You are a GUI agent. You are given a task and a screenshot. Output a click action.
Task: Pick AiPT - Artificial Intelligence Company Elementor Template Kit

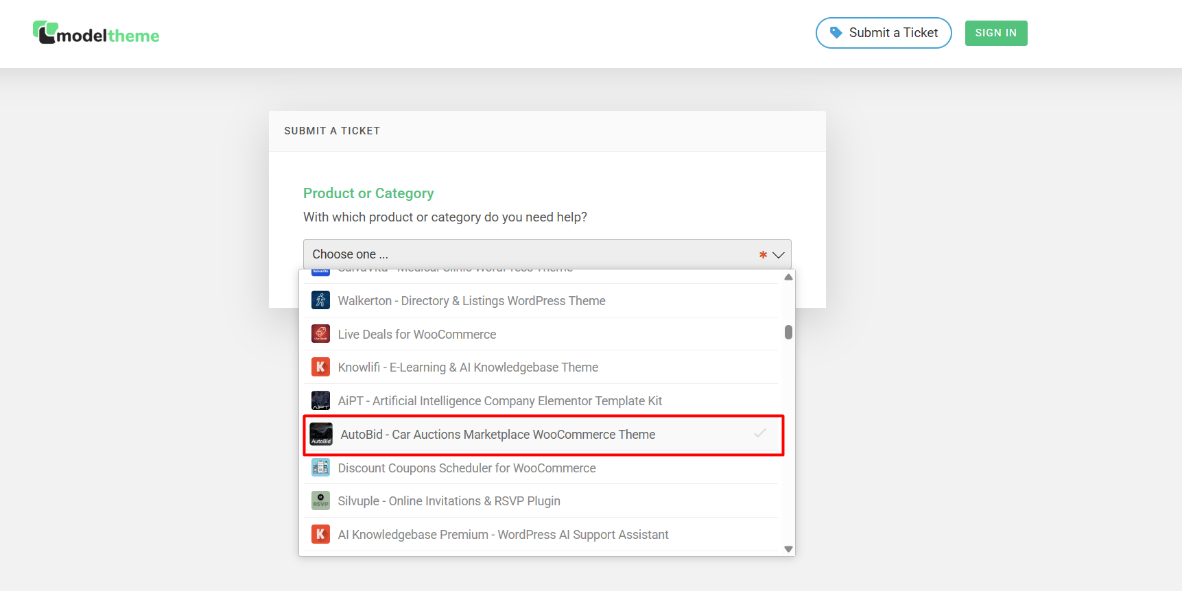pyautogui.click(x=541, y=400)
